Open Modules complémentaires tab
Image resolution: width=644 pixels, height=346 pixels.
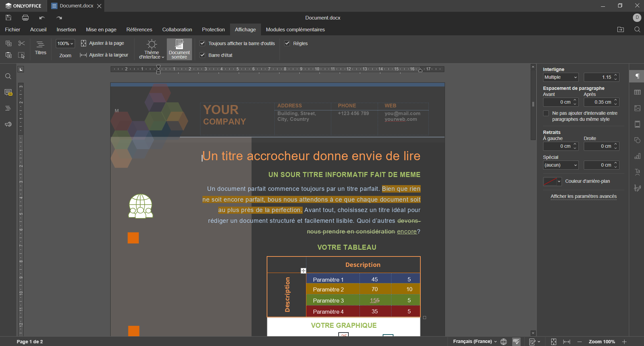[x=295, y=30]
